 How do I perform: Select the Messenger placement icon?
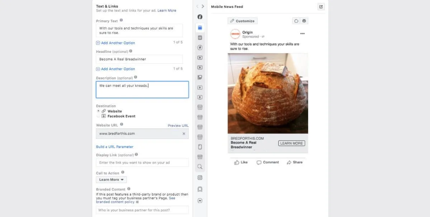pyautogui.click(x=200, y=201)
